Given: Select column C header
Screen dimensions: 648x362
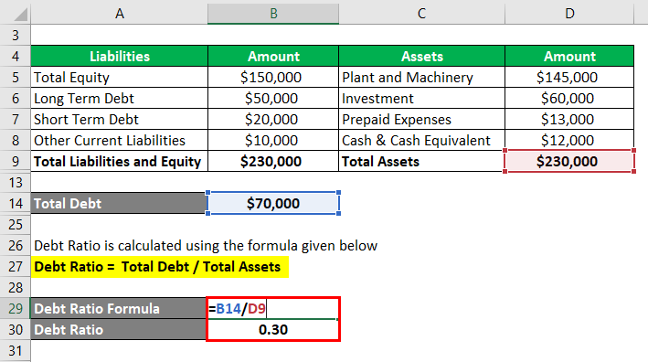Looking at the screenshot, I should [421, 14].
